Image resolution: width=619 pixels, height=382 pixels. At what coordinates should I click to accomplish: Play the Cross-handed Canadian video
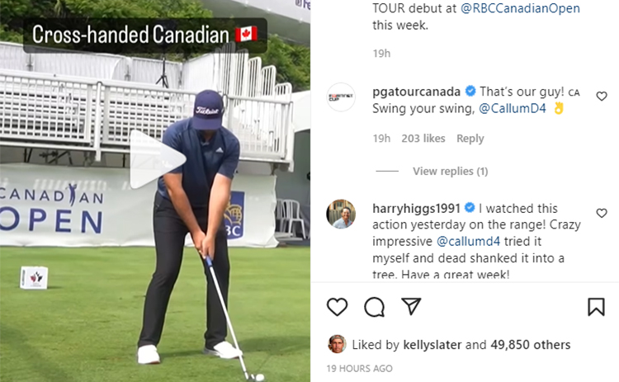point(157,159)
